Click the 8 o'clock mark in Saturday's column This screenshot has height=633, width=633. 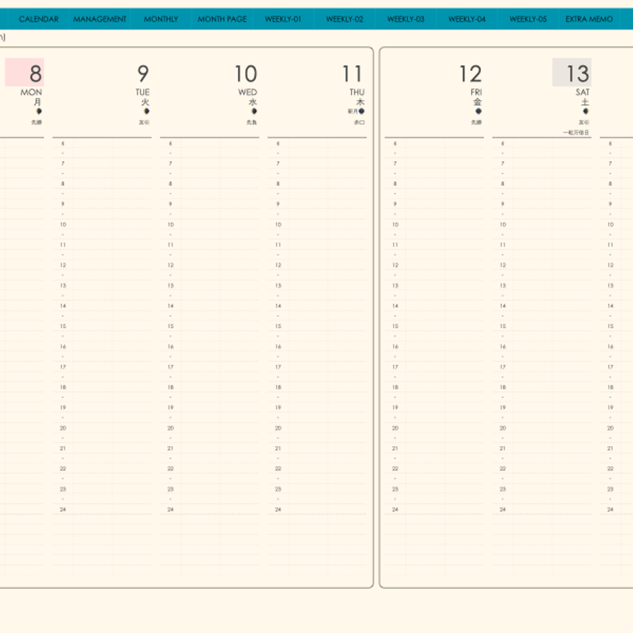[x=502, y=184]
